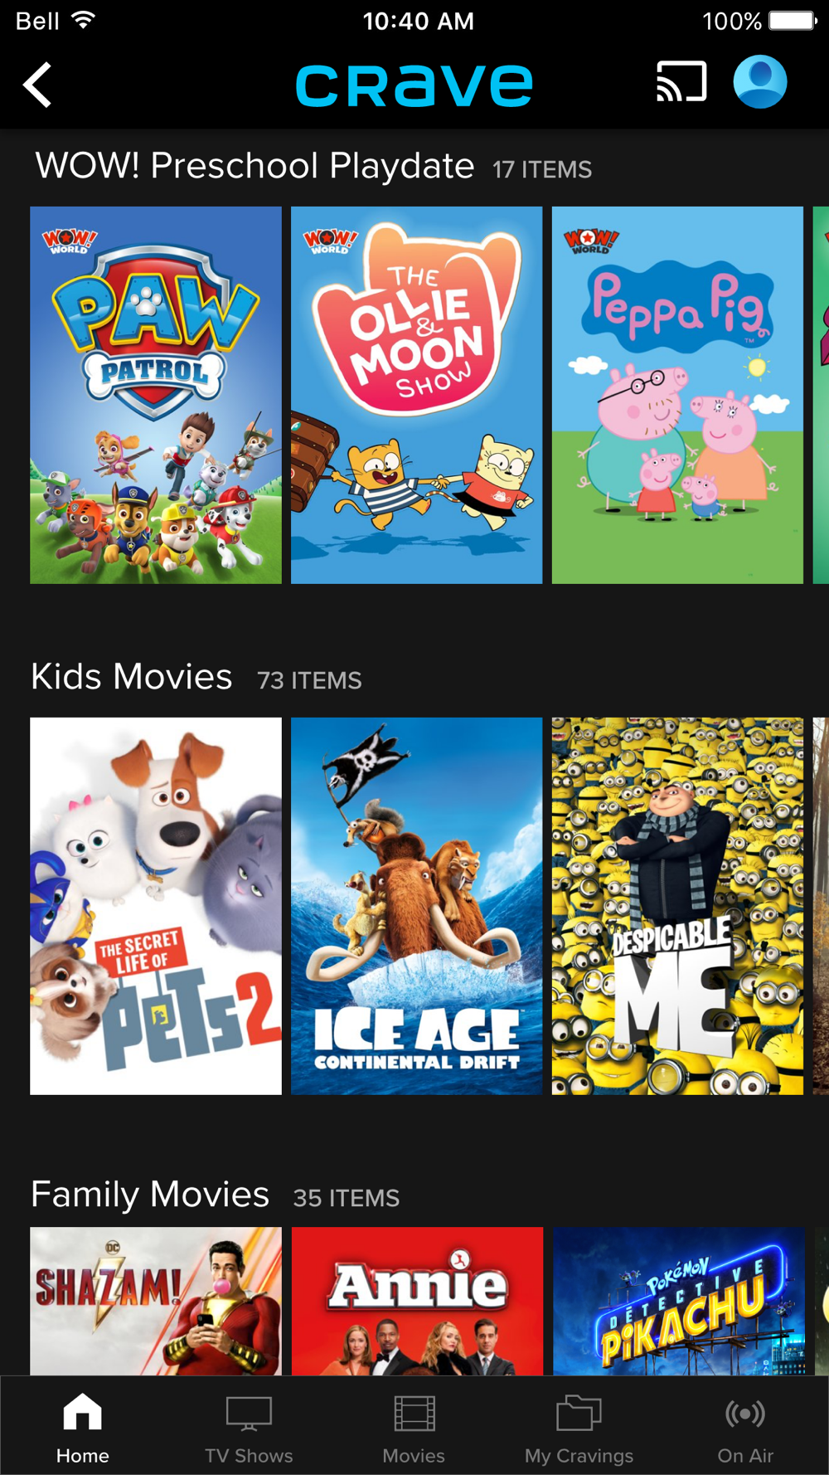Viewport: 829px width, 1475px height.
Task: View all WOW! Preschool Playdate items
Action: [542, 169]
